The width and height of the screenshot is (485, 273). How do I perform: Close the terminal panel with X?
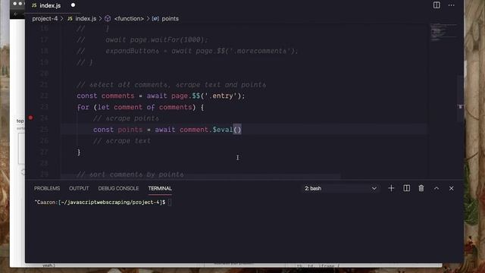point(452,188)
